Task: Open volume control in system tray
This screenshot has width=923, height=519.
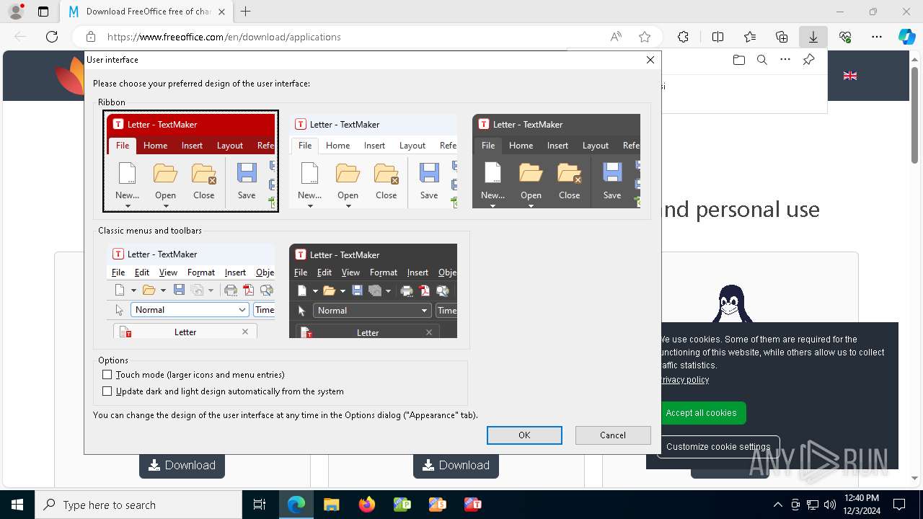Action: point(829,505)
